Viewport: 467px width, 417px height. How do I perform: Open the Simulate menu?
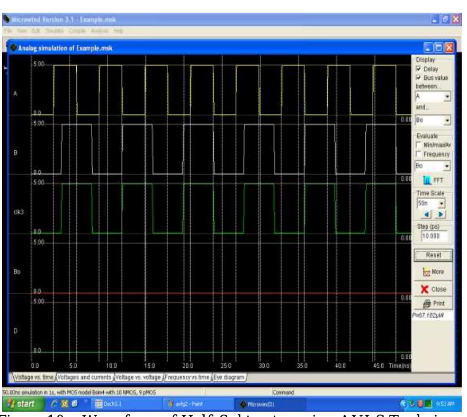[55, 31]
